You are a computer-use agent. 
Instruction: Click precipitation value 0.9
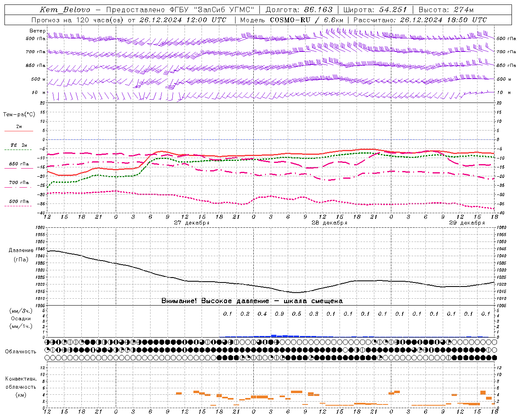pyautogui.click(x=279, y=314)
